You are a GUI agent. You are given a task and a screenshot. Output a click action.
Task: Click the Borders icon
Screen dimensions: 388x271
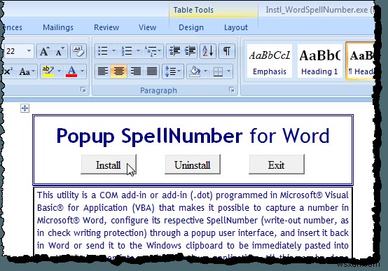(218, 71)
